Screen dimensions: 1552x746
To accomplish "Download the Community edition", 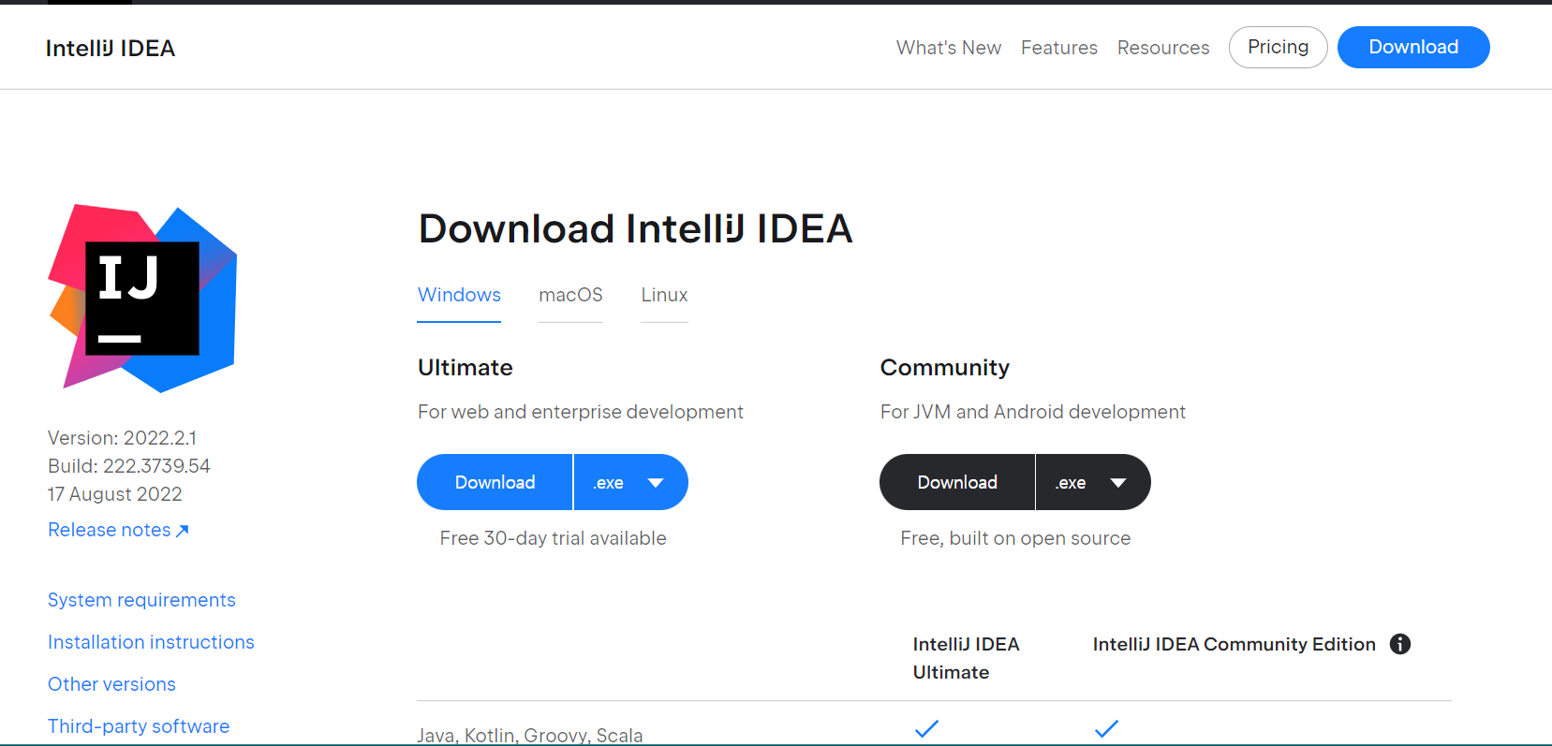I will (x=957, y=482).
